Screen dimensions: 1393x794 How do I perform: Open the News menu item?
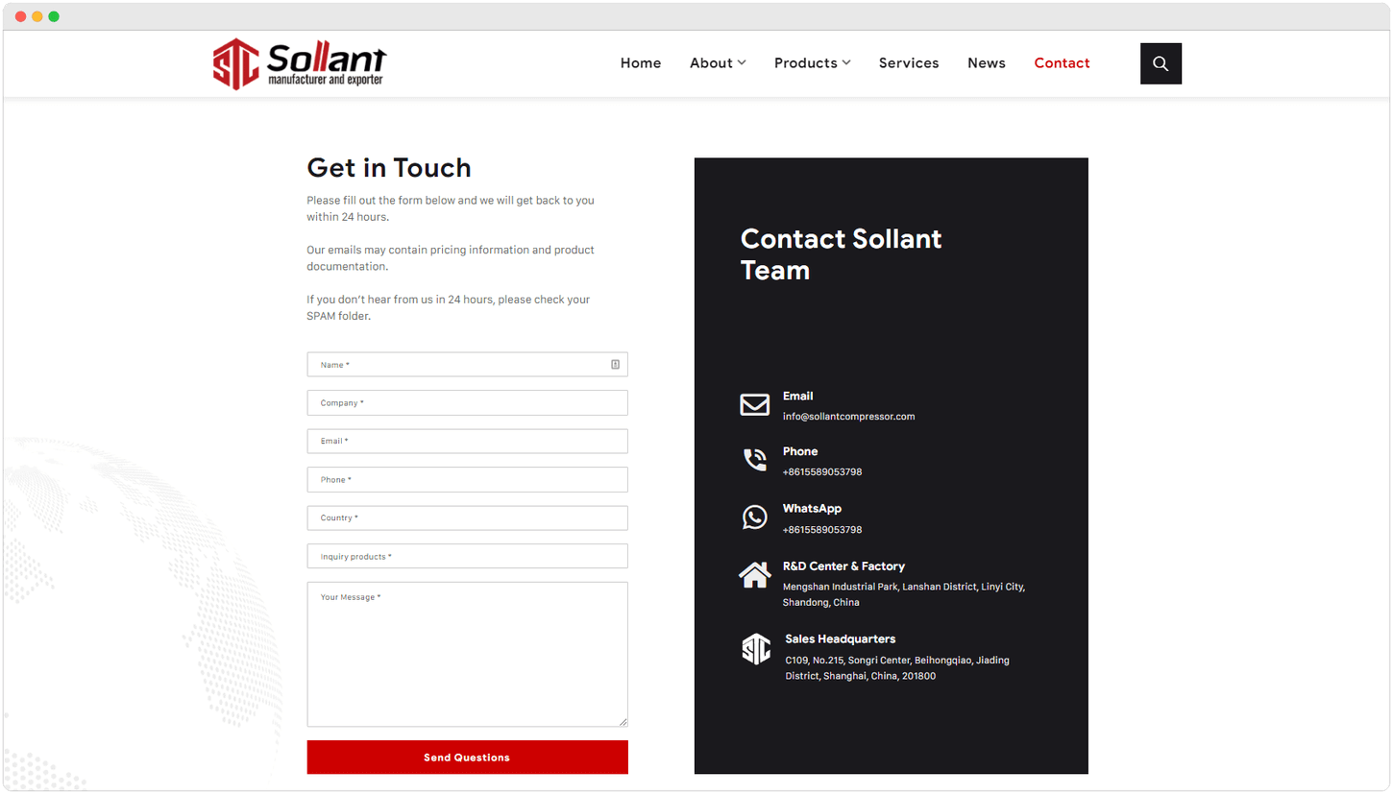coord(987,63)
